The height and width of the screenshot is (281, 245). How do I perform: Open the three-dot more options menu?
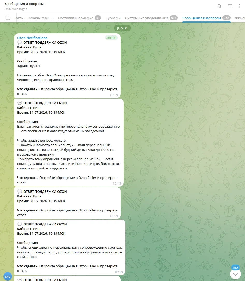pos(239,6)
